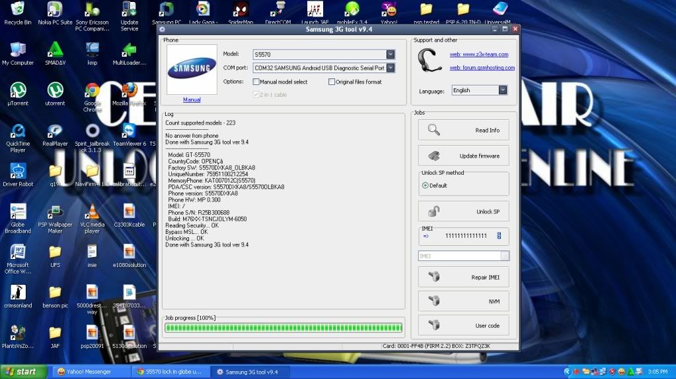Image resolution: width=676 pixels, height=379 pixels.
Task: Select Default unlock SP method radio
Action: click(426, 185)
